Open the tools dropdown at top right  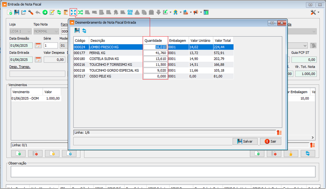tap(315, 12)
